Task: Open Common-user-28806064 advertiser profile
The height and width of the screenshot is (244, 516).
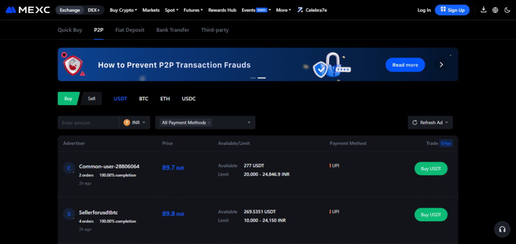Action: [x=109, y=166]
